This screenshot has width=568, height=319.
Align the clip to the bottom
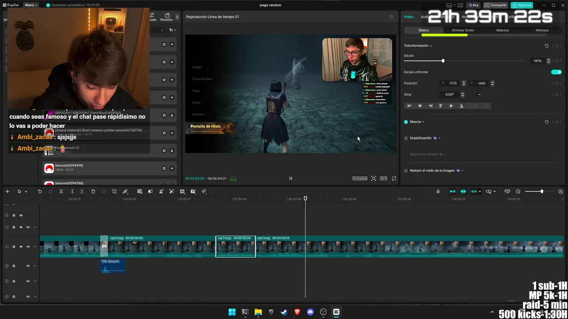tap(461, 106)
